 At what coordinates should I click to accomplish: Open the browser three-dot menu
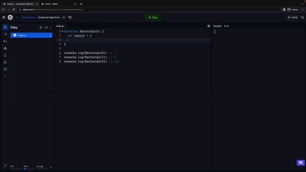[303, 10]
